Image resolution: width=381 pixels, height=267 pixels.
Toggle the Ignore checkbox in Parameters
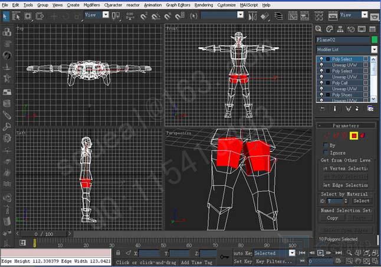point(326,153)
